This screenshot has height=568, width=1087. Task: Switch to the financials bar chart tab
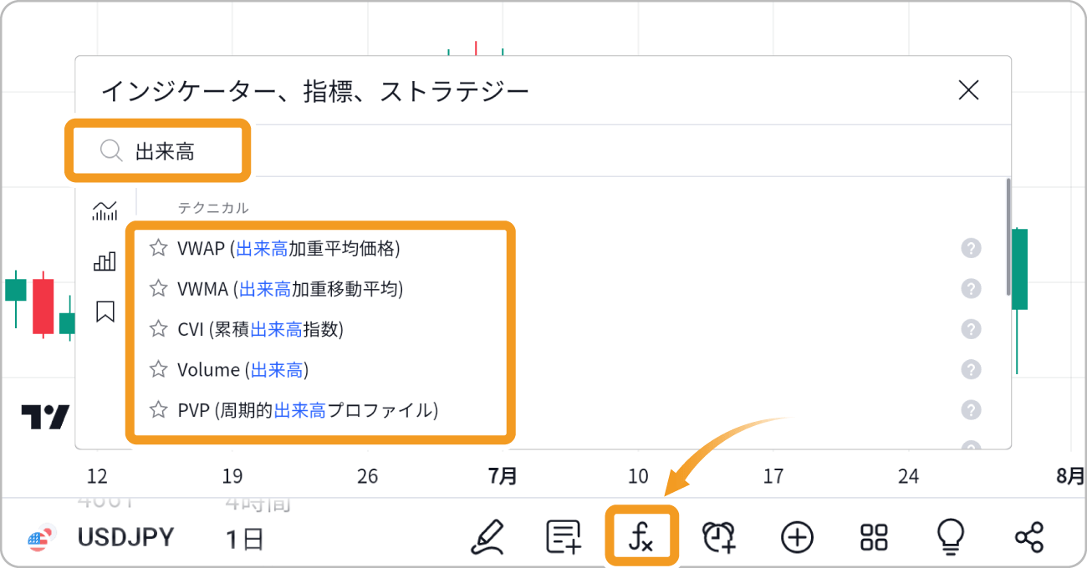(x=105, y=261)
